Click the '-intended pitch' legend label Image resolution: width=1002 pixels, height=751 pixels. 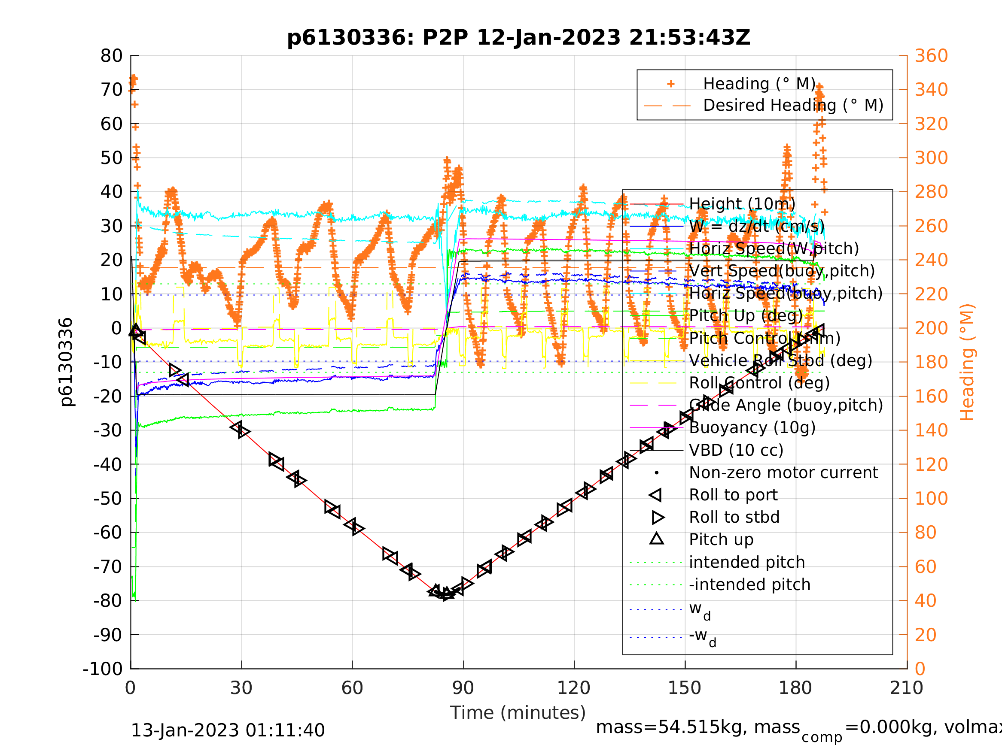point(750,585)
